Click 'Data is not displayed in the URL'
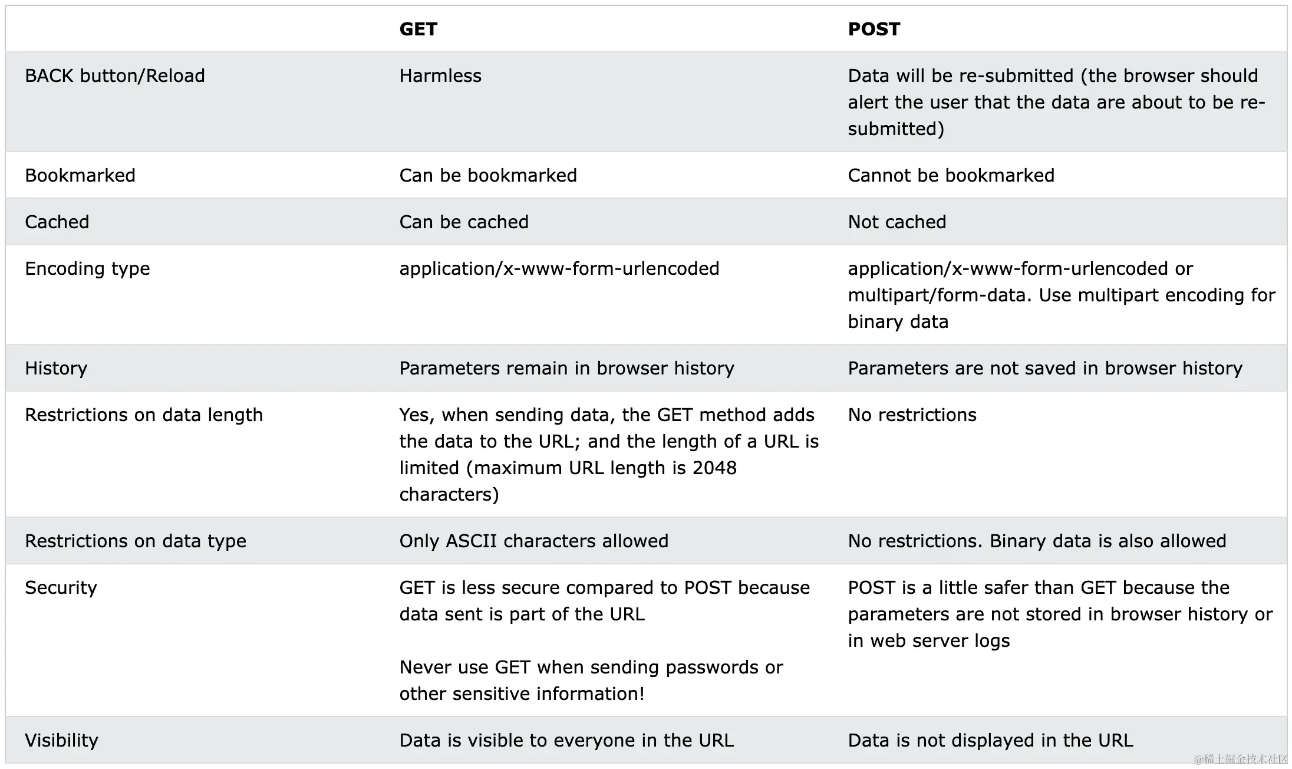1292x769 pixels. pyautogui.click(x=990, y=740)
